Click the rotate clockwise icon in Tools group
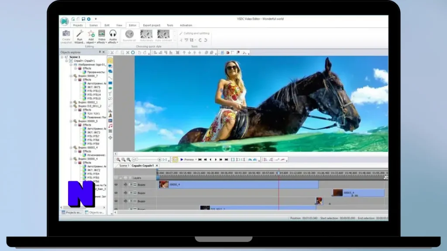This screenshot has width=447, height=251. [205, 40]
